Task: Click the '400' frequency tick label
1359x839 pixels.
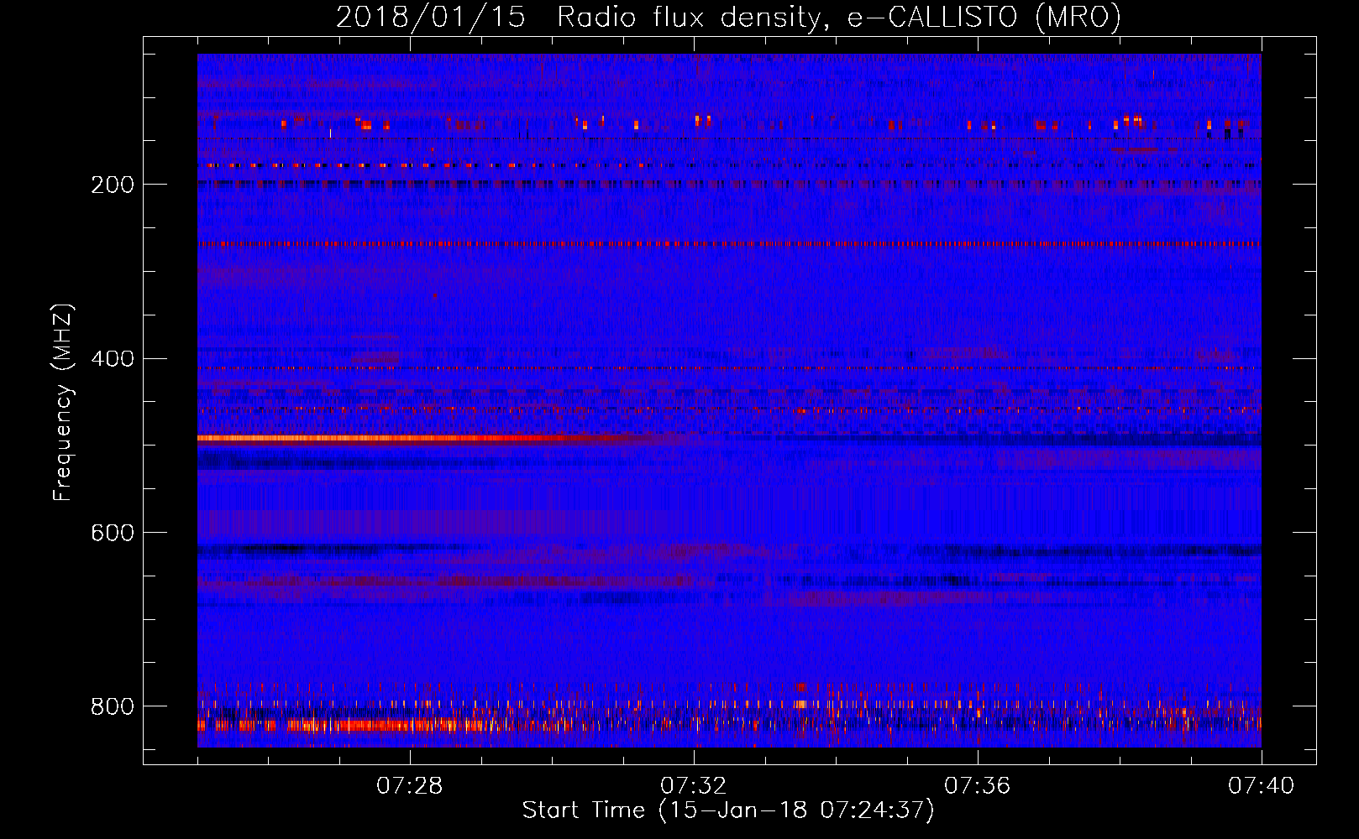Action: click(113, 359)
